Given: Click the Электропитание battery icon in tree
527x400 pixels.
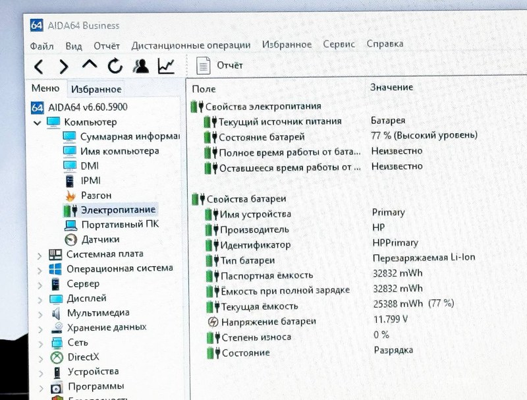Looking at the screenshot, I should 70,210.
